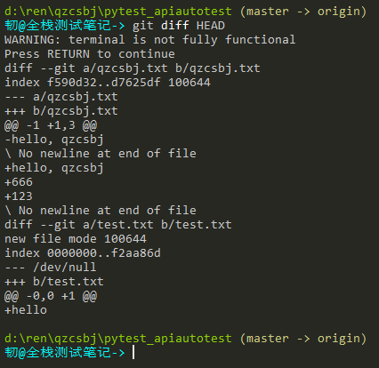This screenshot has height=368, width=379.
Task: Click the '+++ b/qzcsbj.txt' line
Action: pos(61,111)
